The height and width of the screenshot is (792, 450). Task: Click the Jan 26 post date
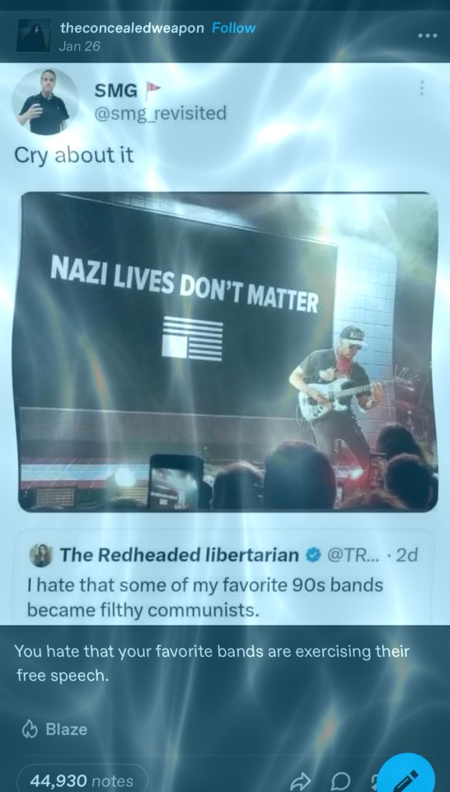[80, 46]
